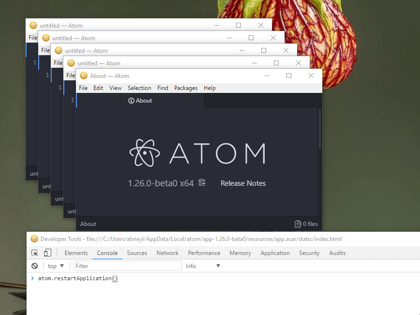Screen dimensions: 420x315
Task: Switch to the Network tab
Action: pyautogui.click(x=167, y=253)
